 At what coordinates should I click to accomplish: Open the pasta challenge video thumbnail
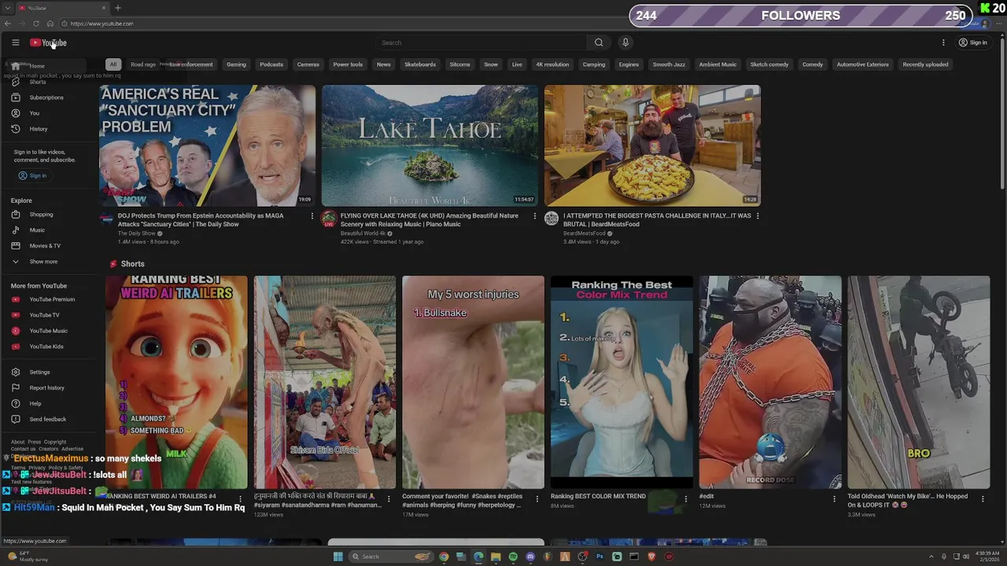pyautogui.click(x=652, y=145)
